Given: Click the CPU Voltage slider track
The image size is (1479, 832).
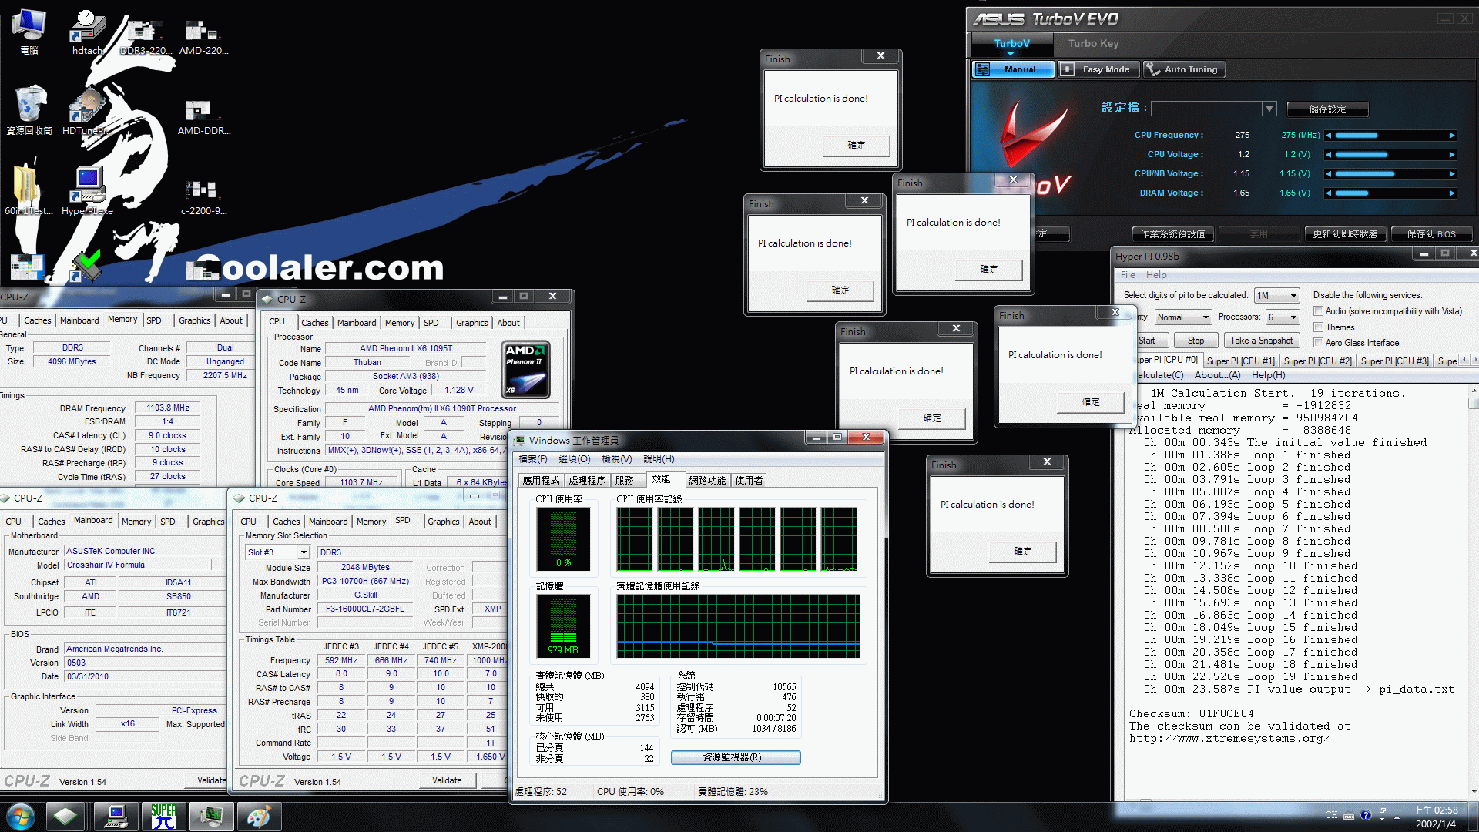Looking at the screenshot, I should coord(1390,155).
